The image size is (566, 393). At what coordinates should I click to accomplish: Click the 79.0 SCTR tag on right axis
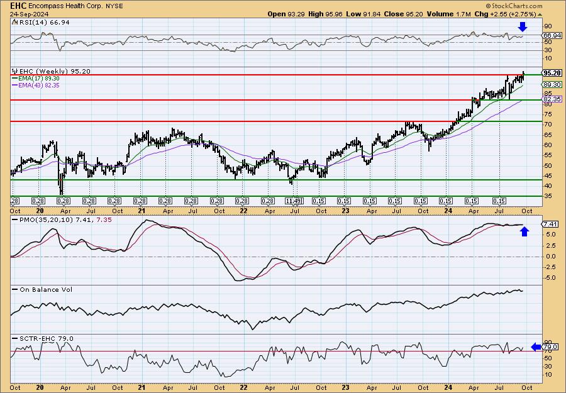pos(551,347)
